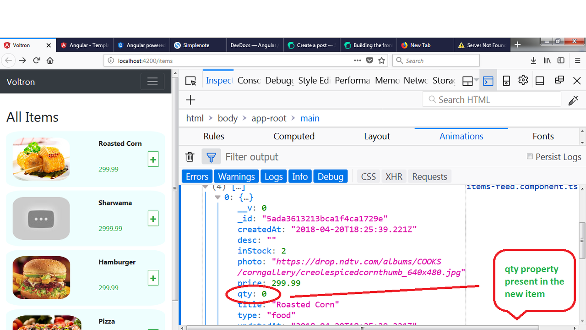Open the Debugger tab

279,80
